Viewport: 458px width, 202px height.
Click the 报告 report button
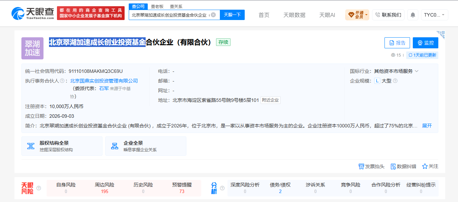(x=397, y=43)
